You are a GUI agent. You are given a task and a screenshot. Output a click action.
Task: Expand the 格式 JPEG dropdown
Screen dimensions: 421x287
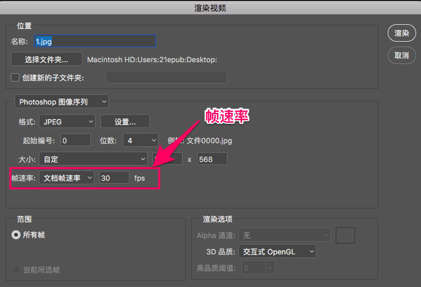click(67, 121)
